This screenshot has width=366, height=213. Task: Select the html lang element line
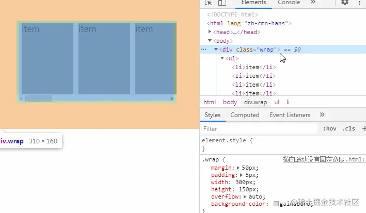tap(249, 23)
